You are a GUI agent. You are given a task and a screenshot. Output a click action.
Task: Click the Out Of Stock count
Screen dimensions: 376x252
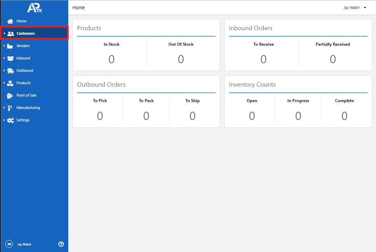[x=181, y=59]
